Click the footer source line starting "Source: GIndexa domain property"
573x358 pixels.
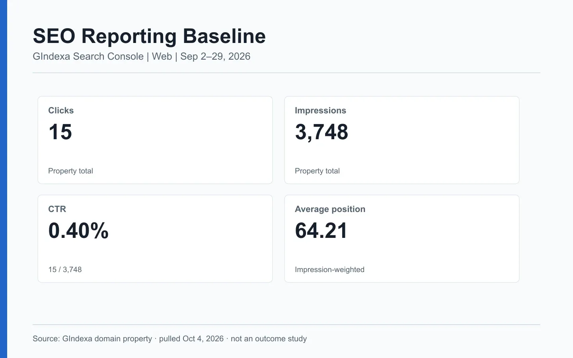pyautogui.click(x=170, y=339)
